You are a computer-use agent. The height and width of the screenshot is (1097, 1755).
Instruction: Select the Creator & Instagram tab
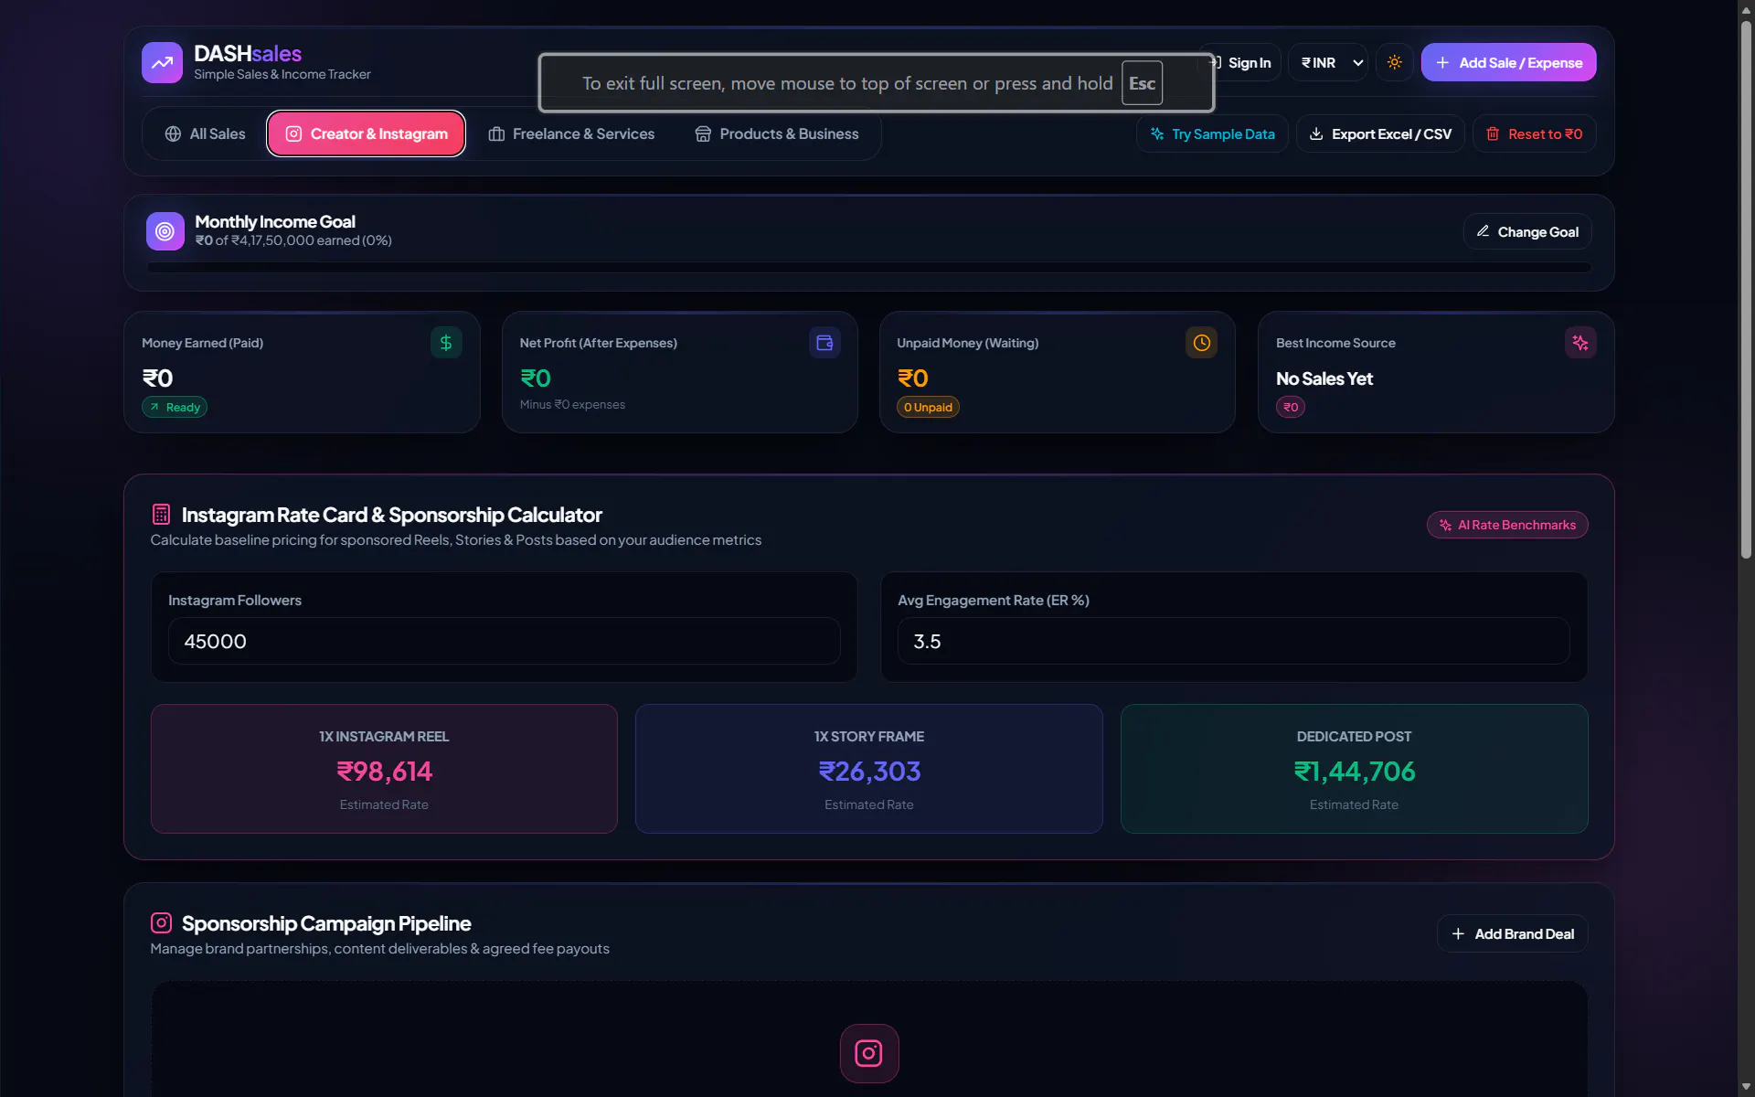tap(367, 133)
